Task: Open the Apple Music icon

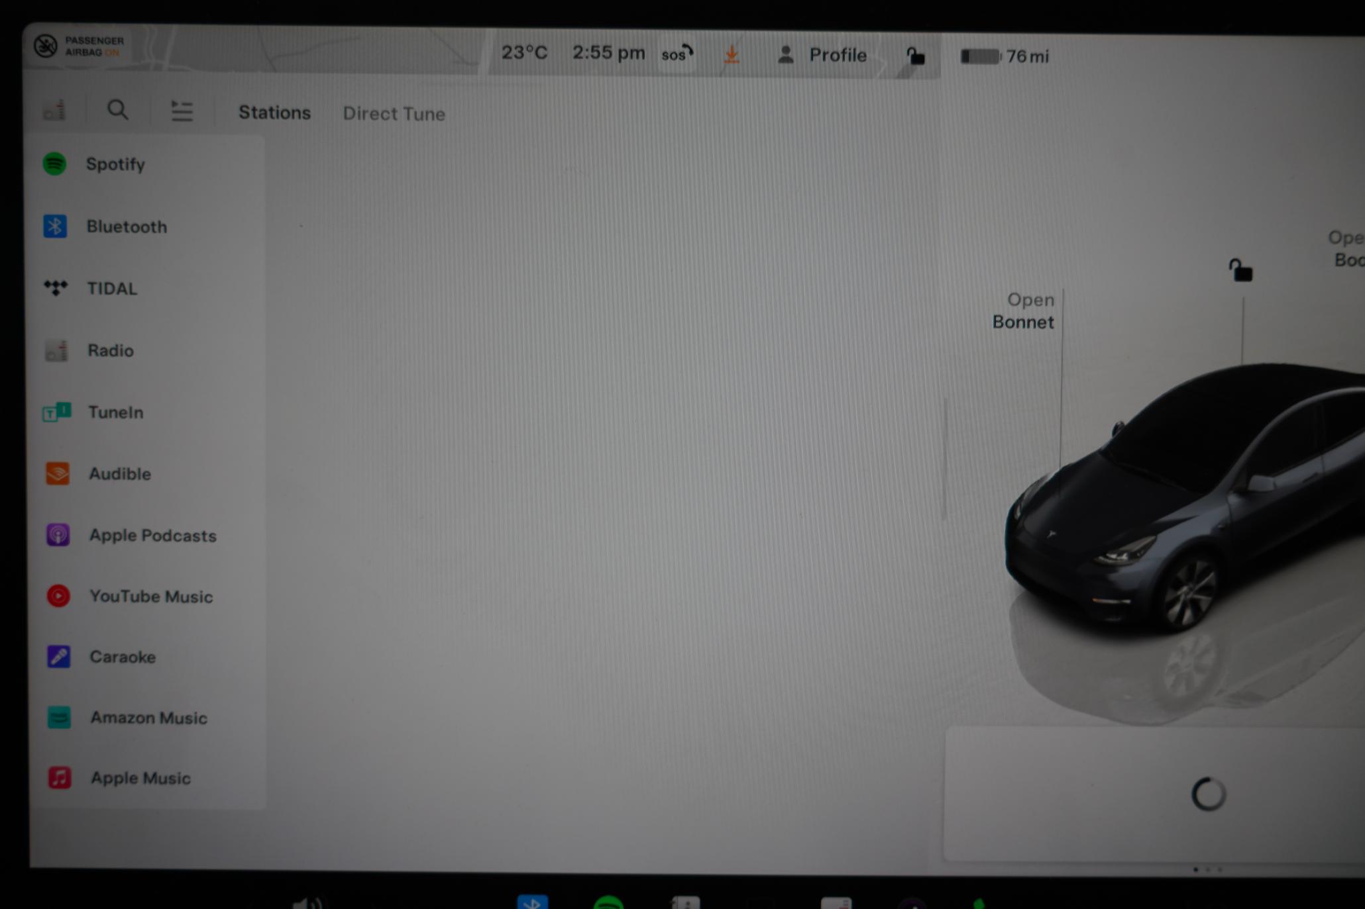Action: (60, 777)
